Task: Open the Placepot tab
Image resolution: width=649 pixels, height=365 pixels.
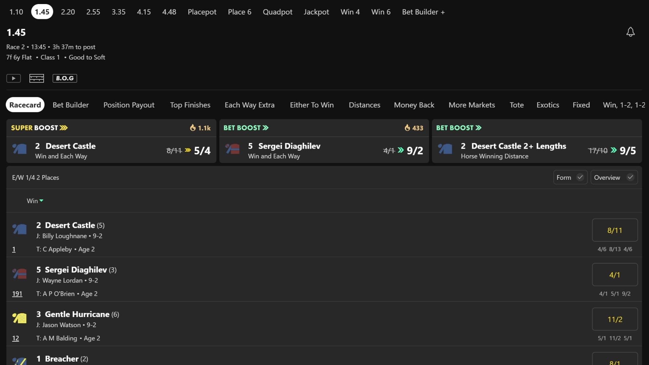Action: pyautogui.click(x=202, y=12)
